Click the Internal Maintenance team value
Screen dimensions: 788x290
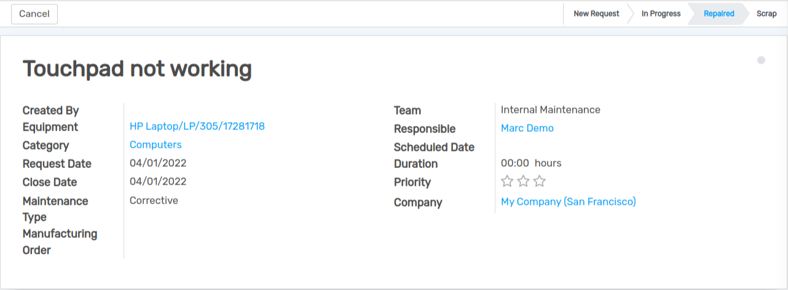pos(550,110)
